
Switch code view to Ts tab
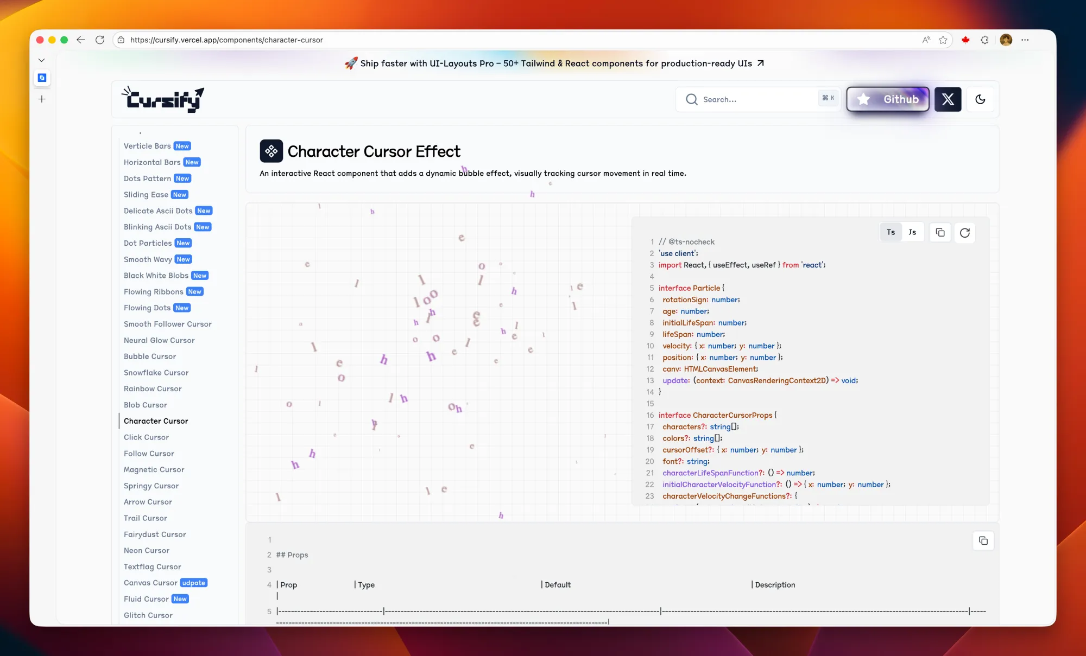point(891,232)
